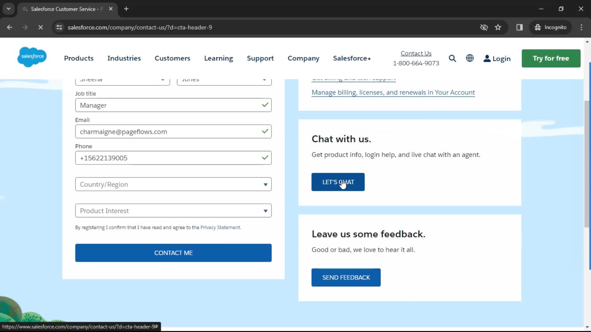Expand the Product Interest dropdown

[173, 211]
